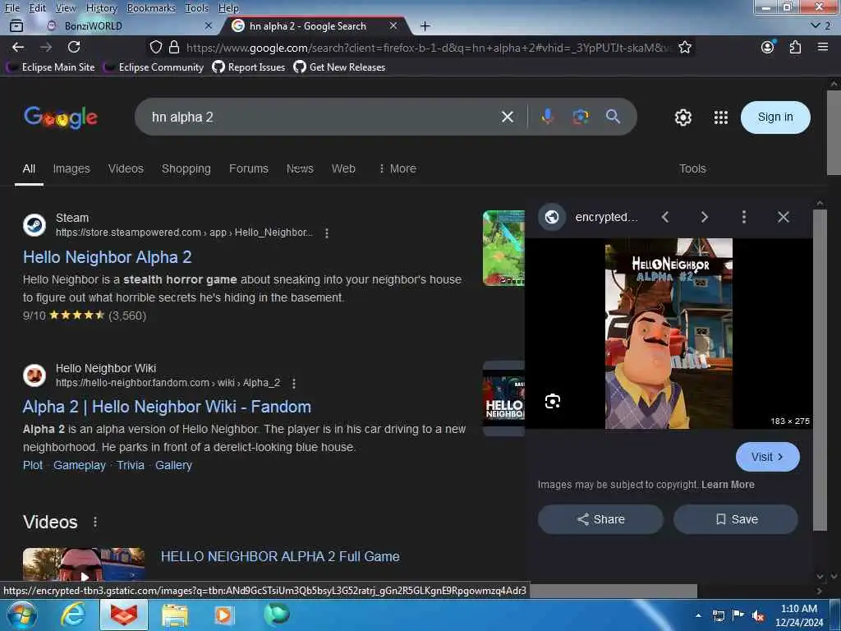Click the site security padlock icon
Screen dimensions: 841x631
(174, 47)
